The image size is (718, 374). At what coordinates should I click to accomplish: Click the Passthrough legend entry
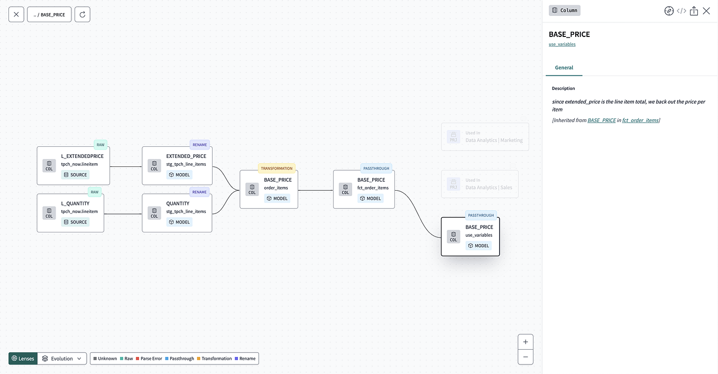click(x=179, y=359)
